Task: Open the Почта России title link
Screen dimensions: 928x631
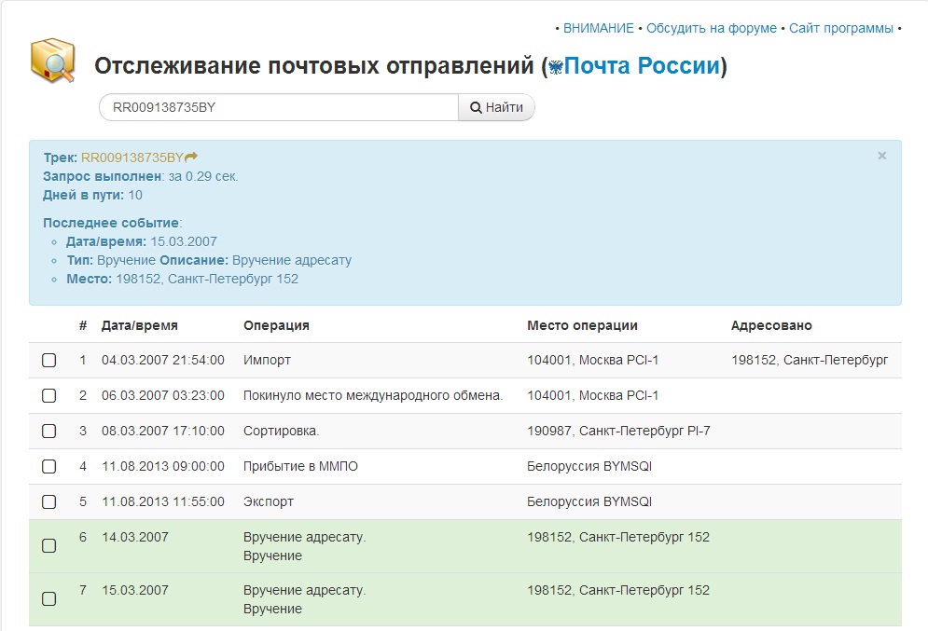Action: click(x=642, y=66)
